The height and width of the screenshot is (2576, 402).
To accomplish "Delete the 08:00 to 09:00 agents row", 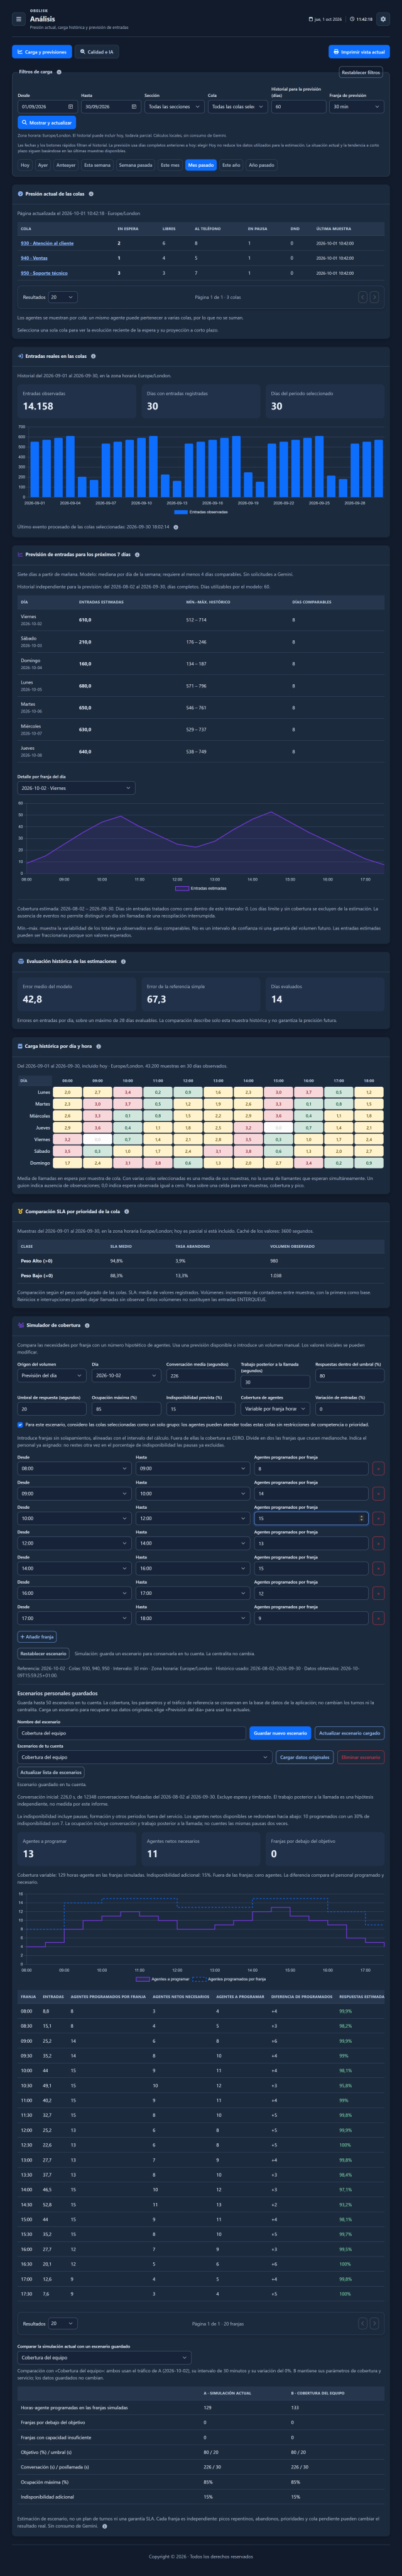I will pos(378,1469).
